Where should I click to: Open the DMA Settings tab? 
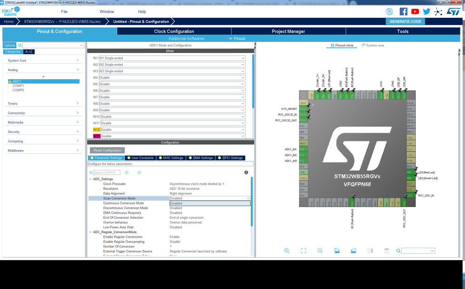coord(201,158)
